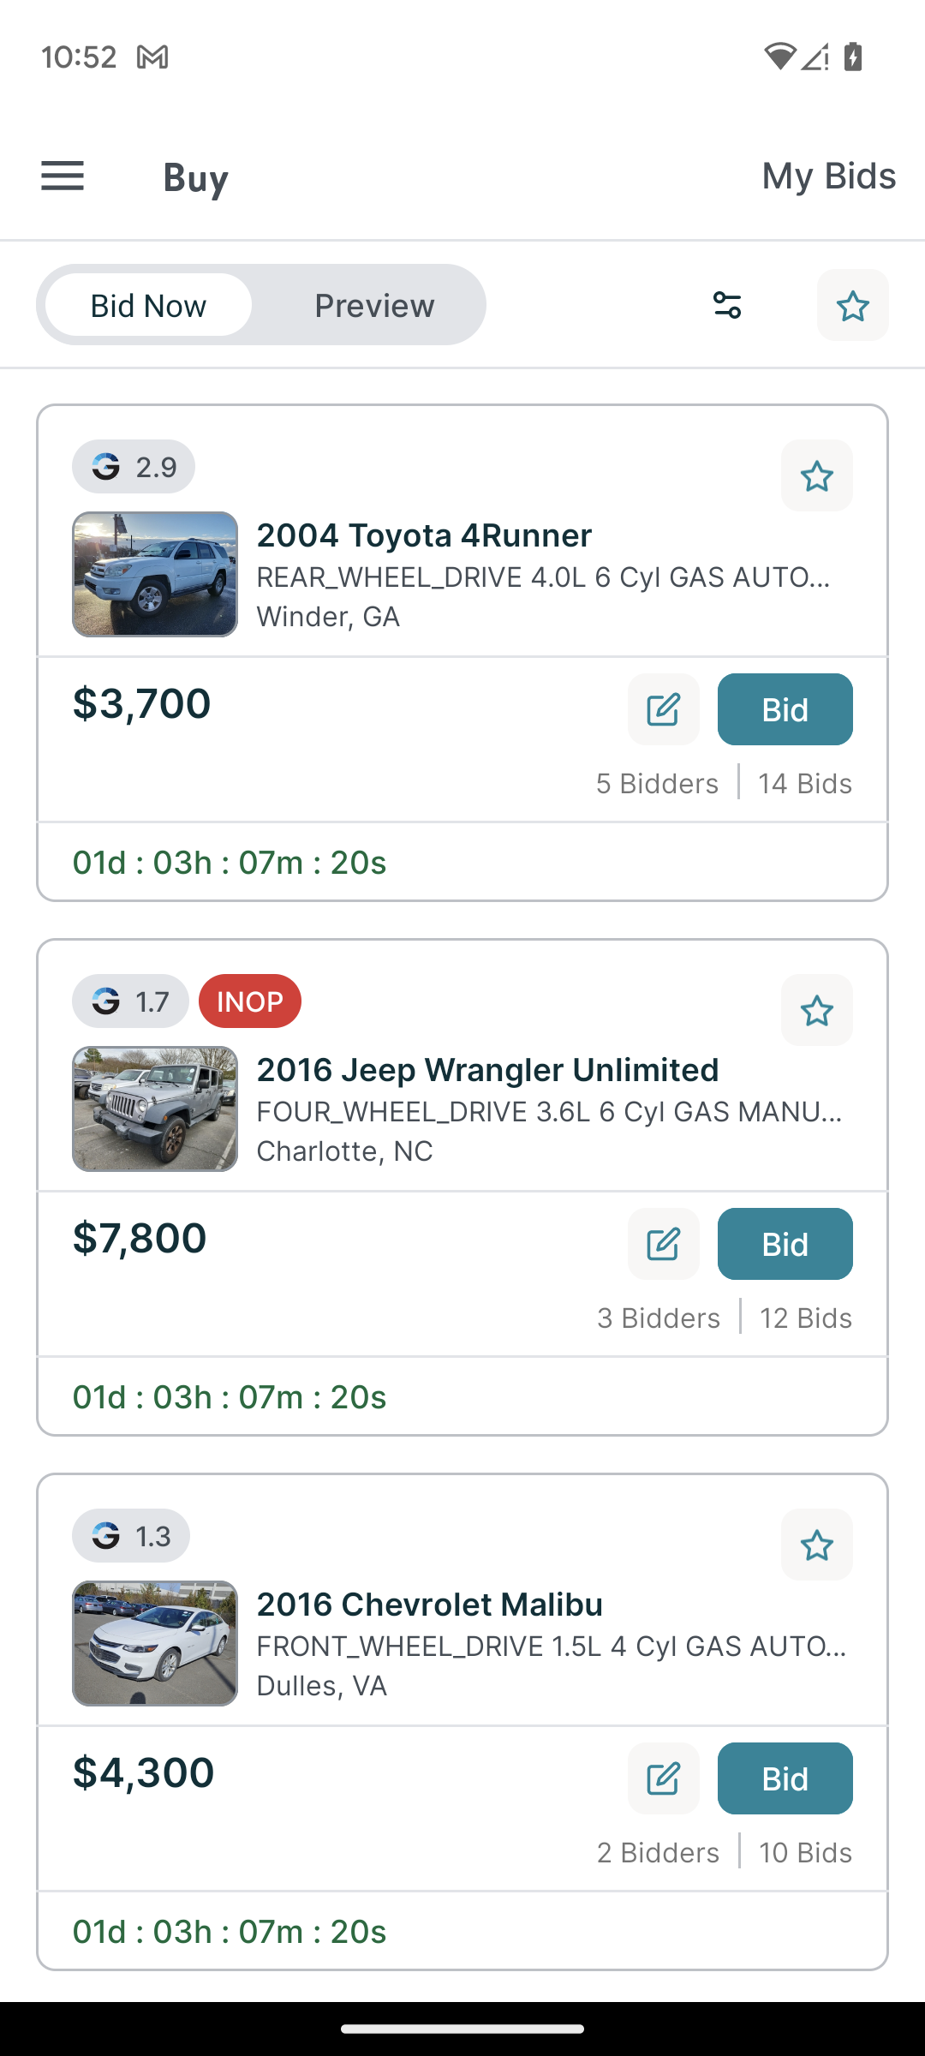Open the Toyota 4Runner thumbnail photo
This screenshot has width=925, height=2056.
pos(155,574)
